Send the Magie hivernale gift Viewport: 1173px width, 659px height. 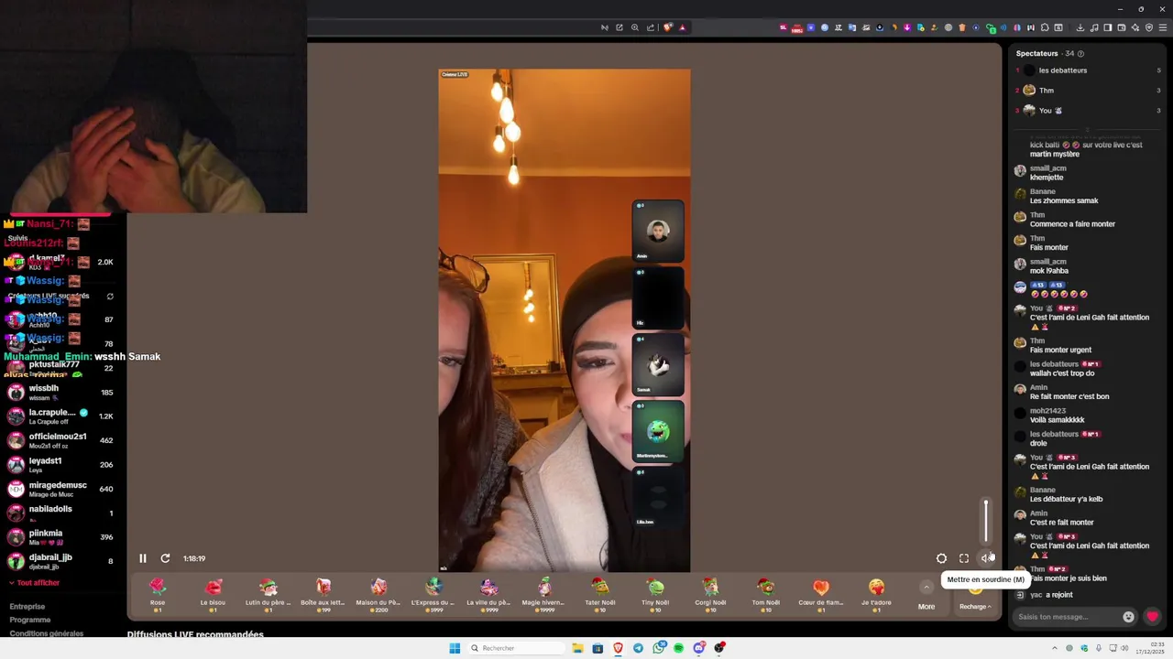click(x=543, y=594)
